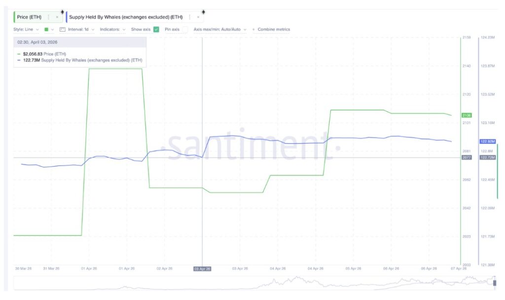Enable the Pin axis checkbox

(185, 30)
